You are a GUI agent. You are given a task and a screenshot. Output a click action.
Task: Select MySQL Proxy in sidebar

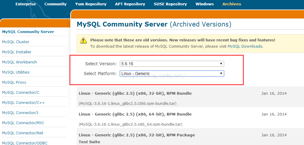click(14, 82)
